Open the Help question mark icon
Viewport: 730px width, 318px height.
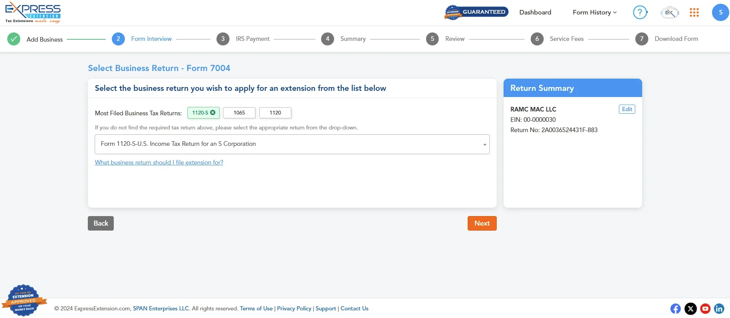point(640,12)
